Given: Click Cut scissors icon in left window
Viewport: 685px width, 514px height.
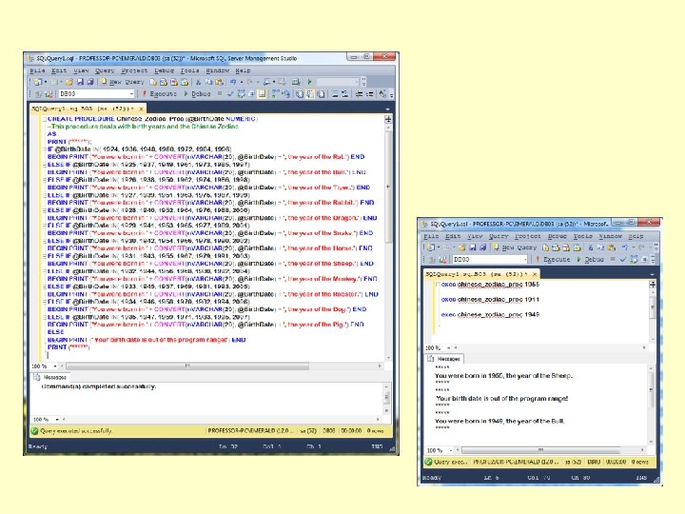Looking at the screenshot, I should point(198,82).
